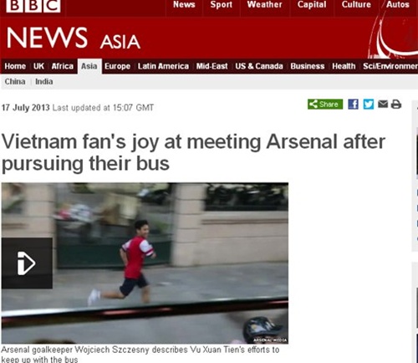Open the Latin America tab
Screen dimensions: 418x363
pyautogui.click(x=163, y=66)
